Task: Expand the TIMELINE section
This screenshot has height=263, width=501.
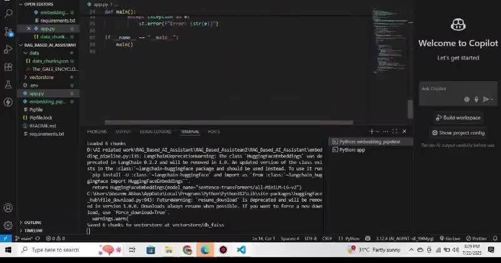Action: pos(31,230)
